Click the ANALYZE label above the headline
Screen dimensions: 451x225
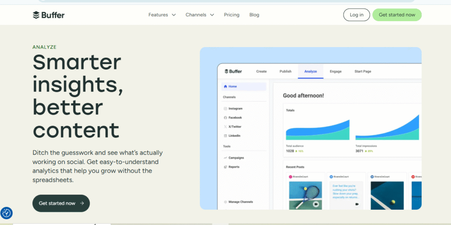pos(44,47)
